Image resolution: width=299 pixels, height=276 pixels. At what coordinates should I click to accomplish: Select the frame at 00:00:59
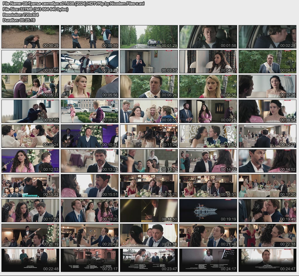(x=90, y=37)
